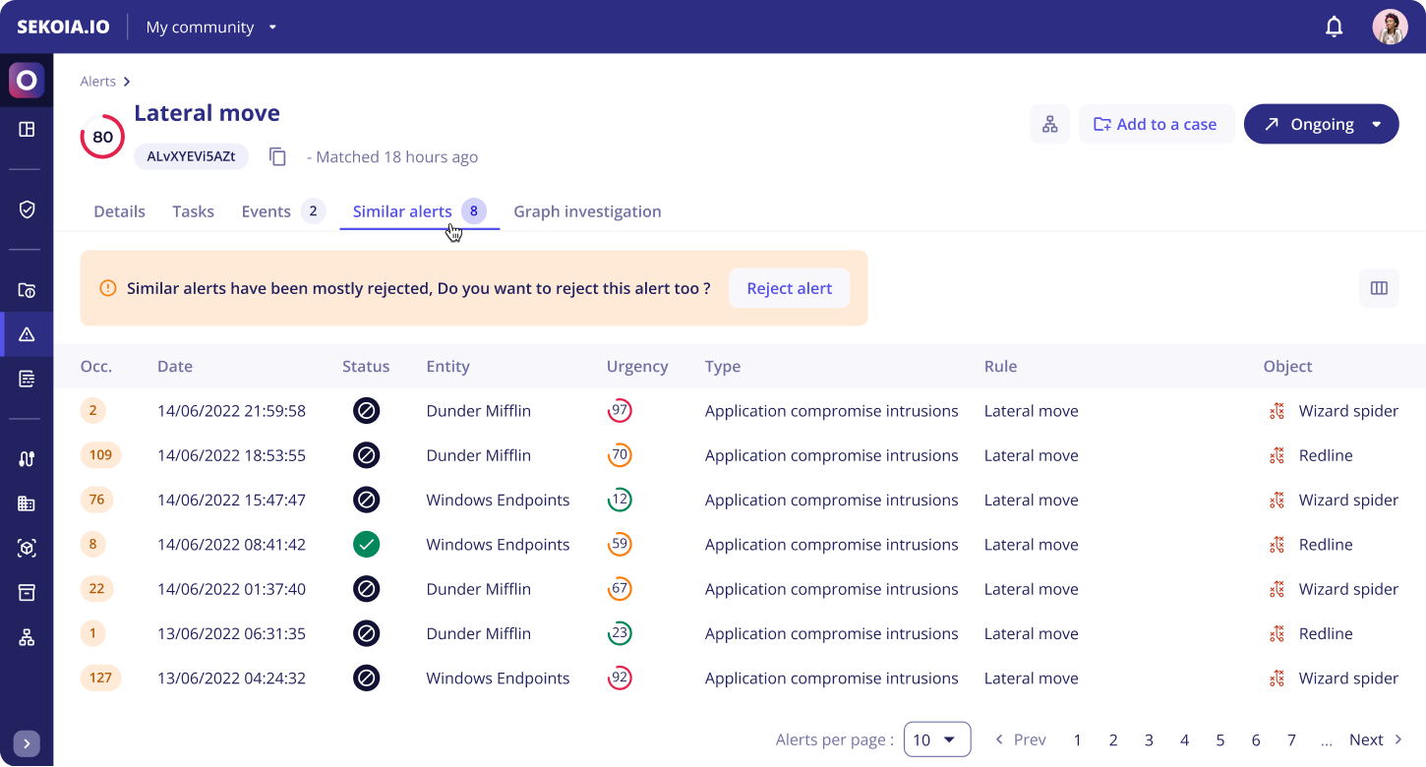Screen dimensions: 1426x767
Task: Click the cases list icon in the sidebar
Action: (27, 378)
